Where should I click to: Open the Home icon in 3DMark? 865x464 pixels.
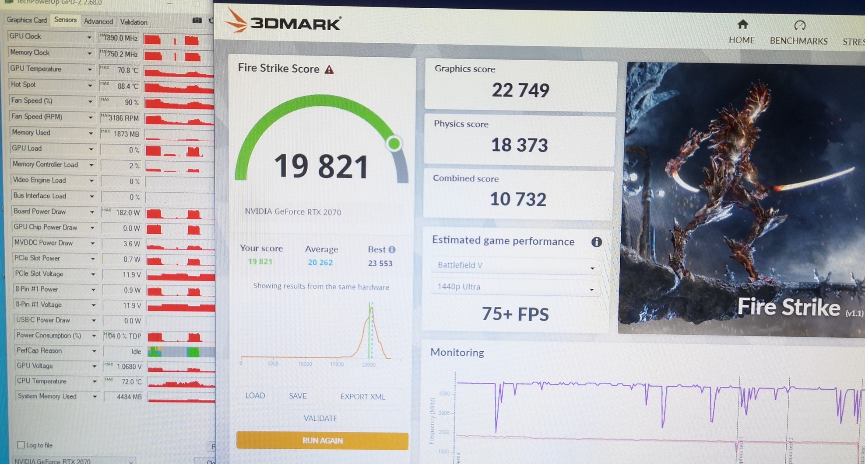[x=742, y=24]
